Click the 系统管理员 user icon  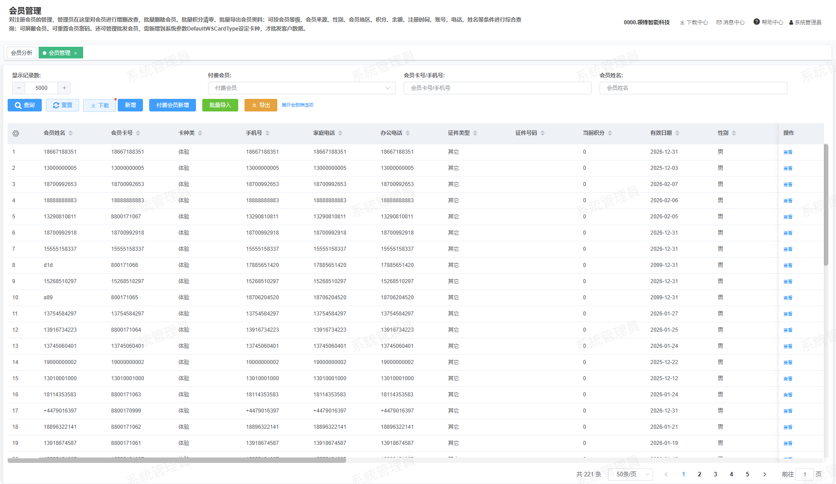tap(792, 22)
